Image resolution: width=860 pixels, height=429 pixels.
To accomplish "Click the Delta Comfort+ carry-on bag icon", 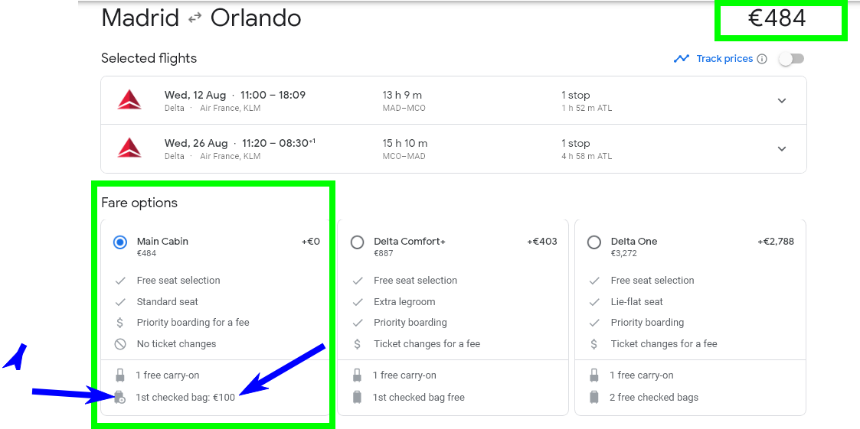I will pos(357,375).
